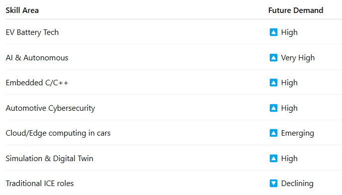342x195 pixels.
Task: Click the down-arrow icon beside Declining
Action: [x=273, y=184]
